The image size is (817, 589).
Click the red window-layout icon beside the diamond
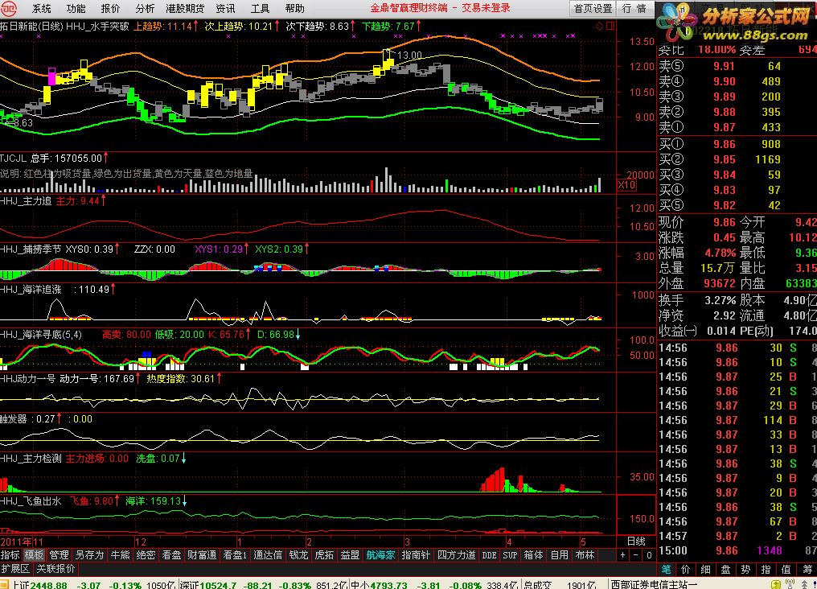(x=610, y=26)
